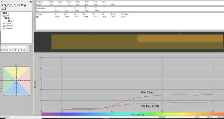Viewport: 224px width, 119px height.
Task: Select the Formulas tree item
Action: [9, 23]
